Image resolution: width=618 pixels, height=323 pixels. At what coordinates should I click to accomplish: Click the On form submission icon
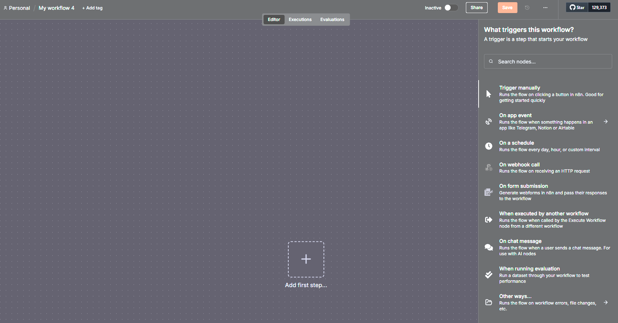[x=489, y=192]
